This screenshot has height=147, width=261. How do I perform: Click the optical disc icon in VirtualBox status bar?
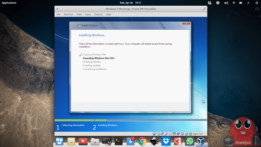coord(158,134)
